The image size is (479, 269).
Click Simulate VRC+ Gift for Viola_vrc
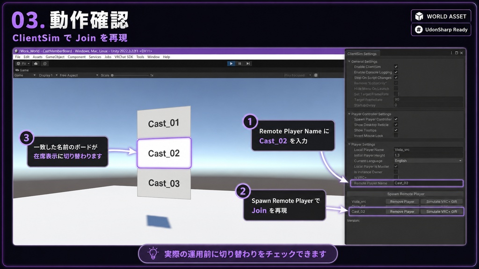coord(442,202)
